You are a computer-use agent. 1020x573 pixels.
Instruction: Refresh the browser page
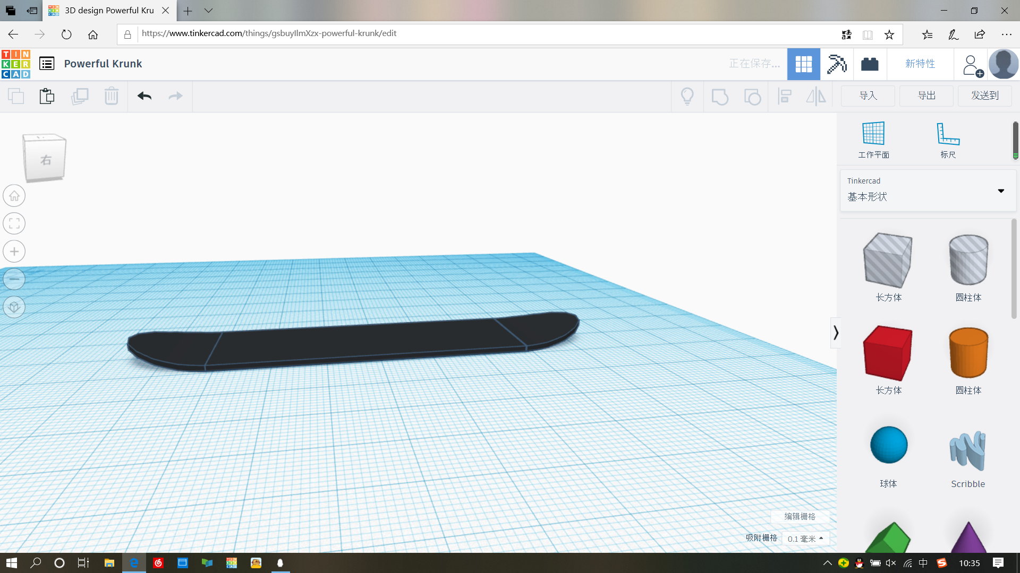click(66, 34)
